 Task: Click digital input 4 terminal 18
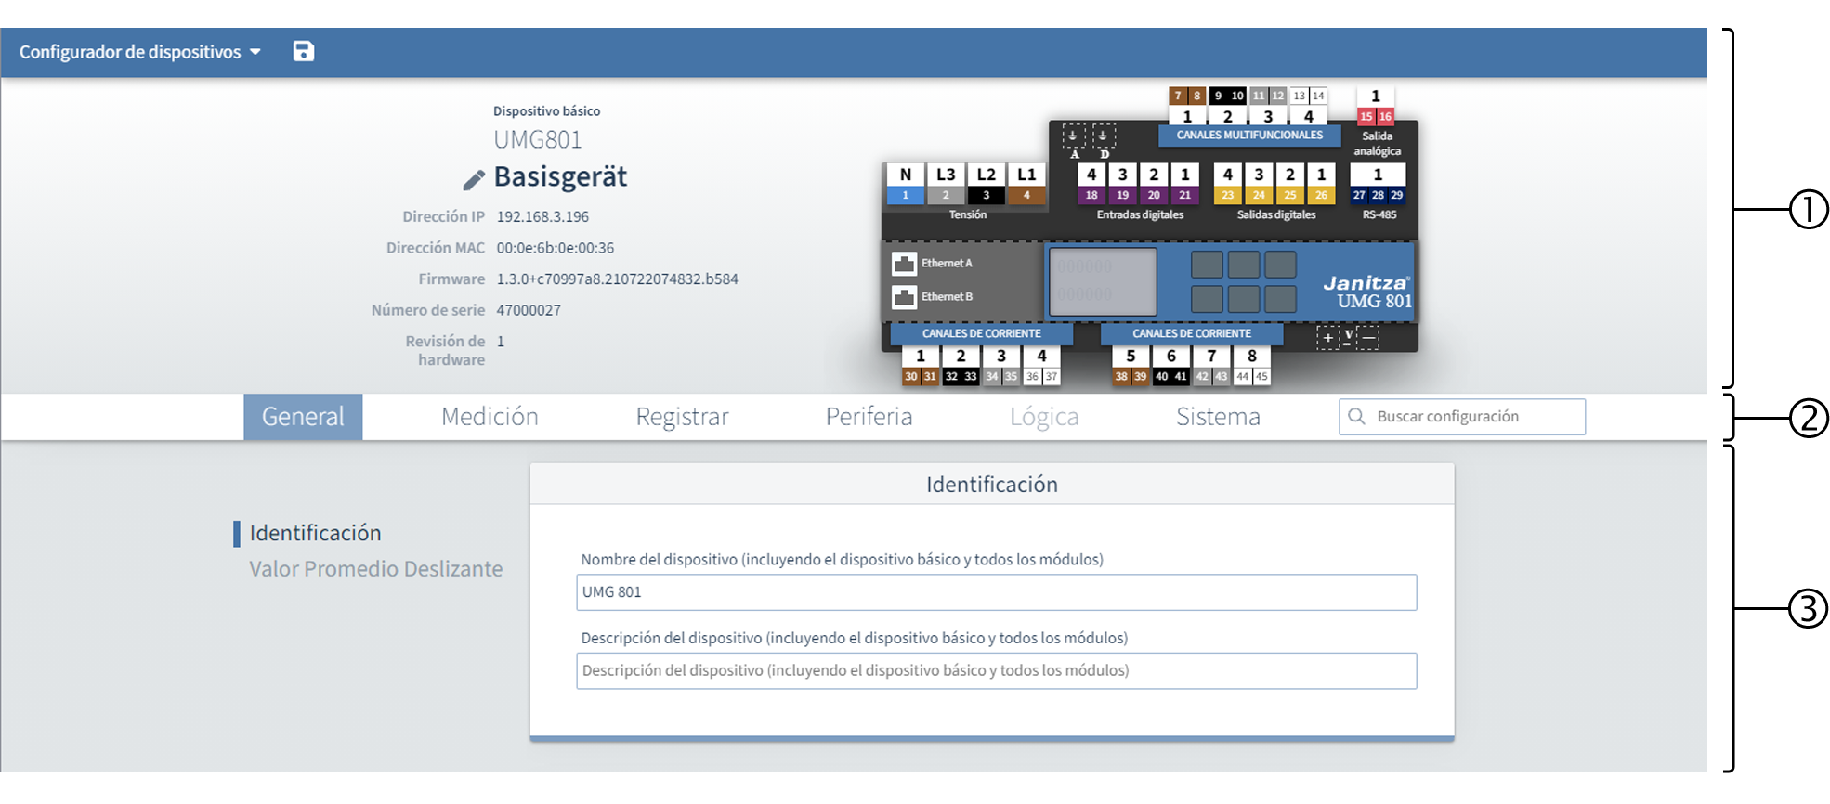[x=1091, y=183]
